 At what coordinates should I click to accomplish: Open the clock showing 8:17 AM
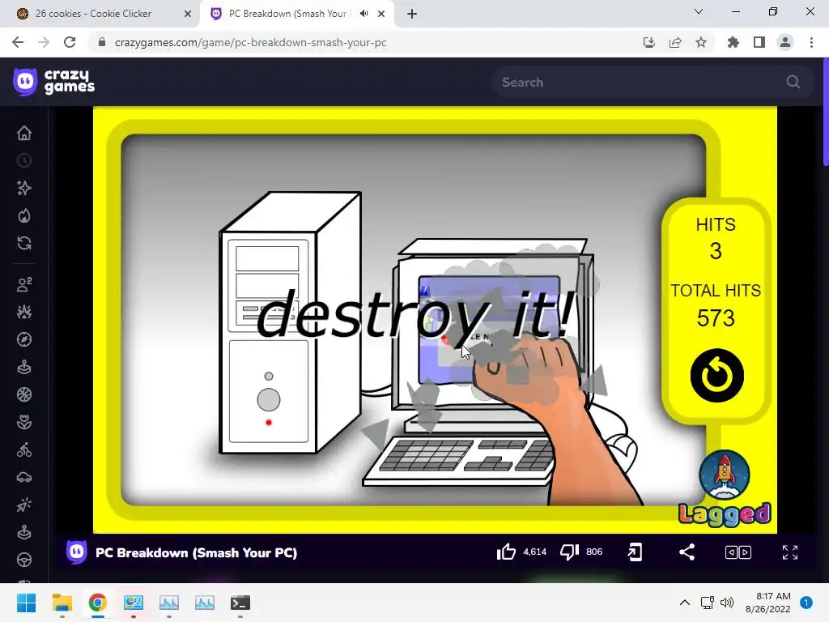(x=767, y=603)
